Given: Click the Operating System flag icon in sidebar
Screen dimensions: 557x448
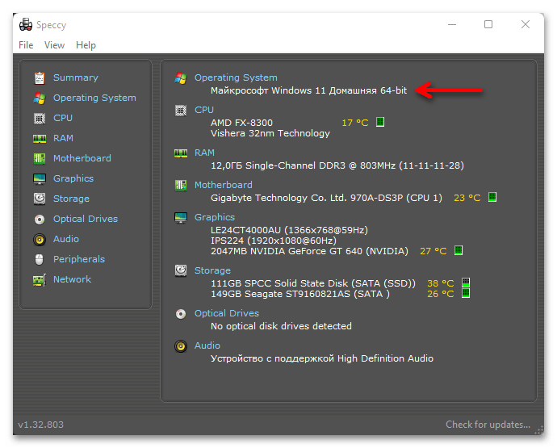Looking at the screenshot, I should [40, 98].
